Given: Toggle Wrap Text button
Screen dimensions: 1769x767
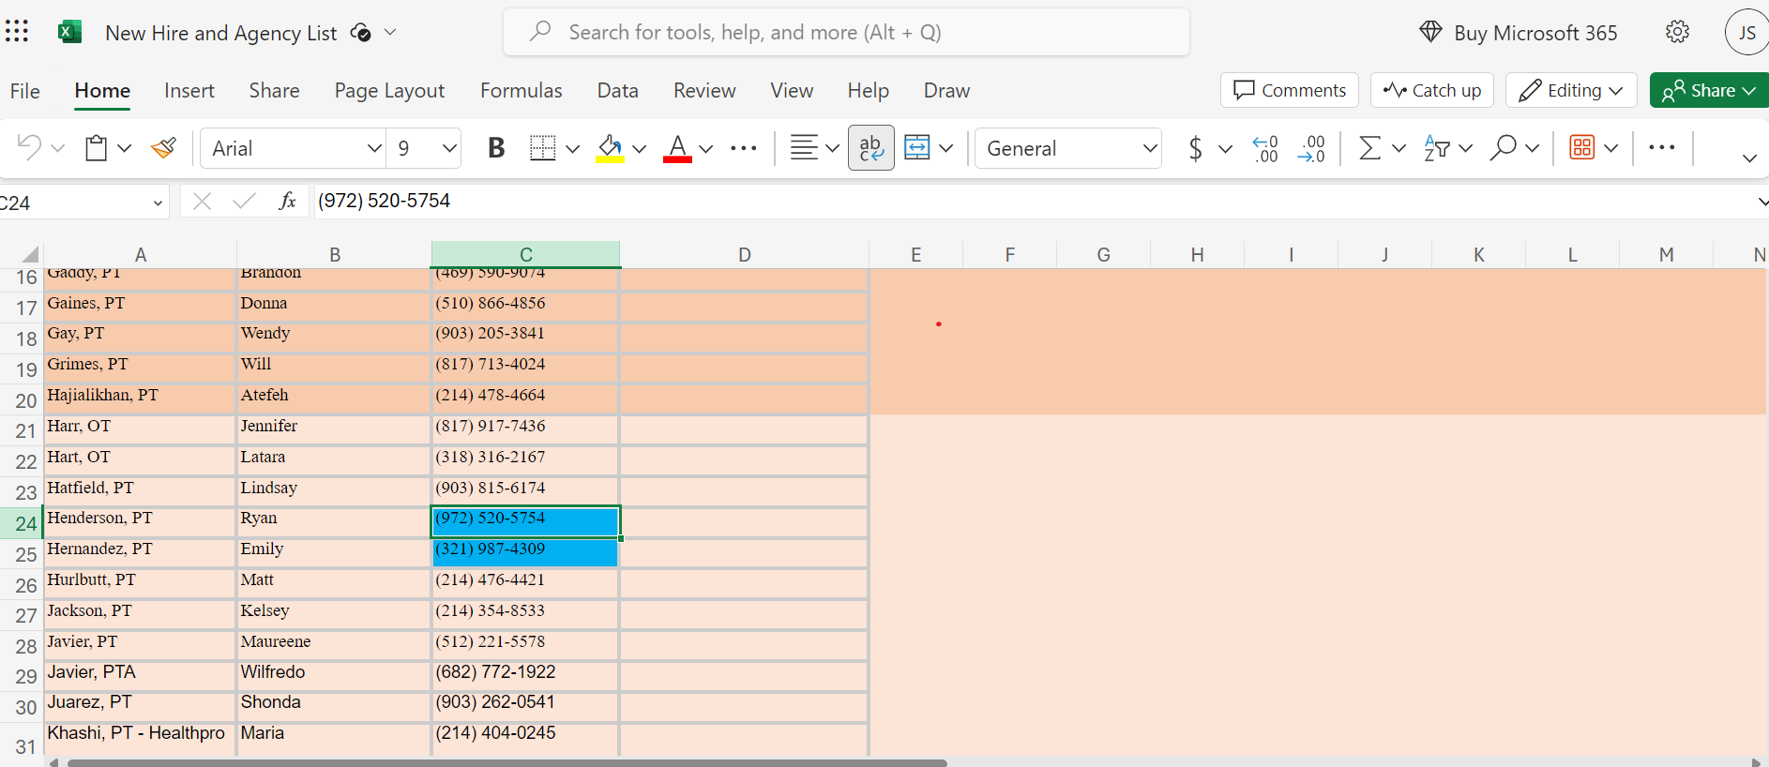Looking at the screenshot, I should coord(870,148).
